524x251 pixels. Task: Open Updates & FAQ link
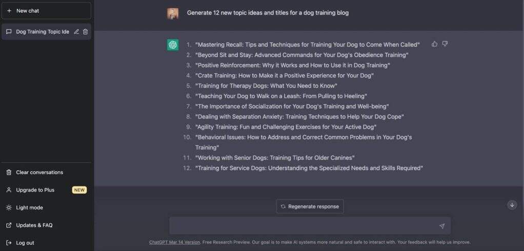34,225
